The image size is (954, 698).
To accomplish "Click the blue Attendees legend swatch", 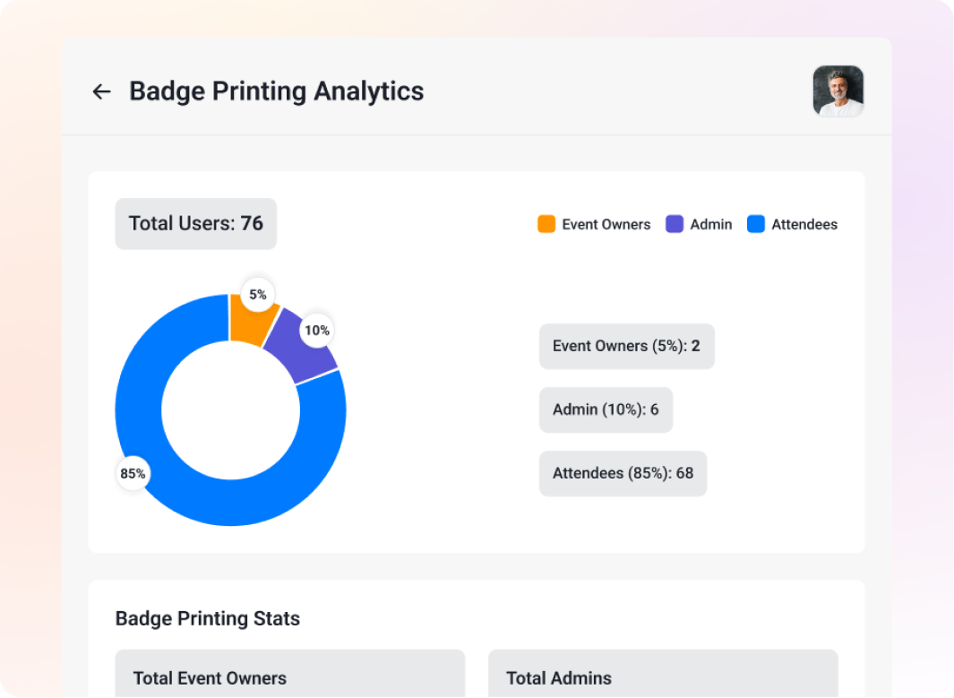I will click(756, 224).
